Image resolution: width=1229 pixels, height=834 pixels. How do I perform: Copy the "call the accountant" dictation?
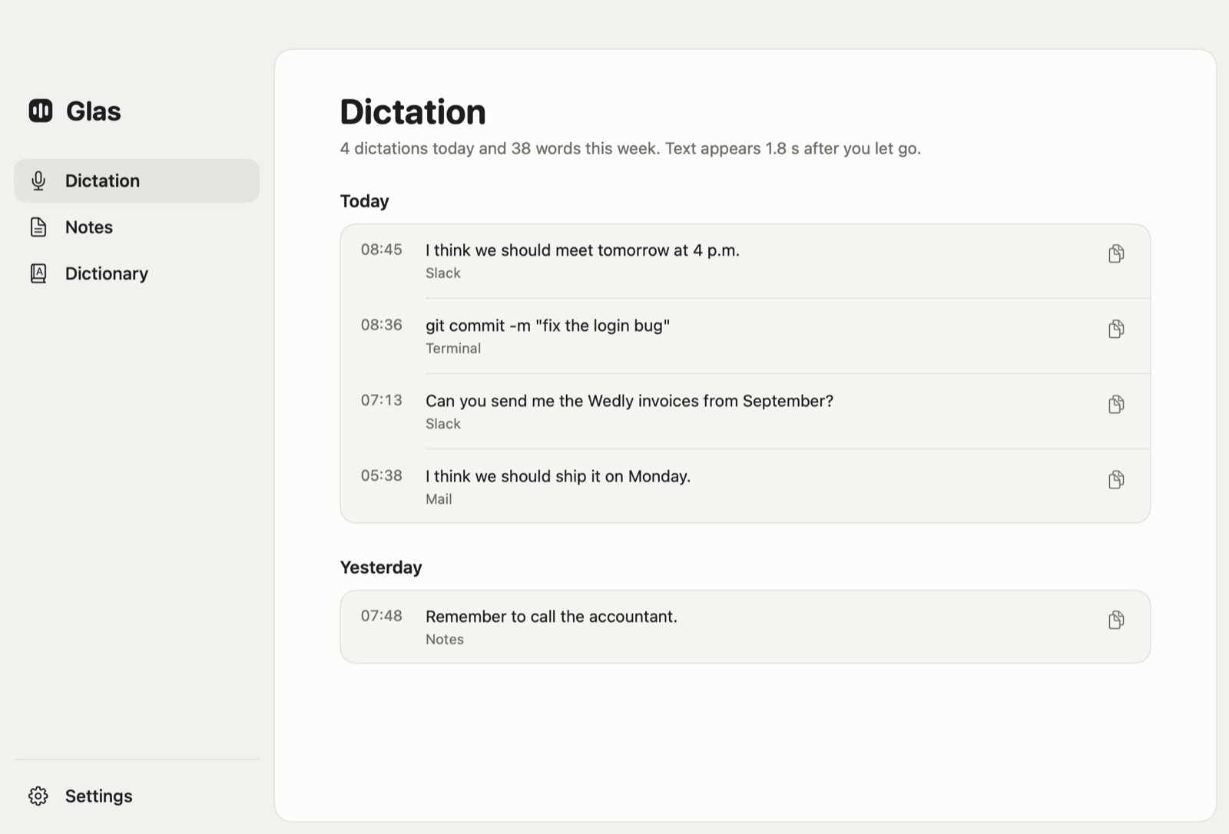pos(1116,620)
